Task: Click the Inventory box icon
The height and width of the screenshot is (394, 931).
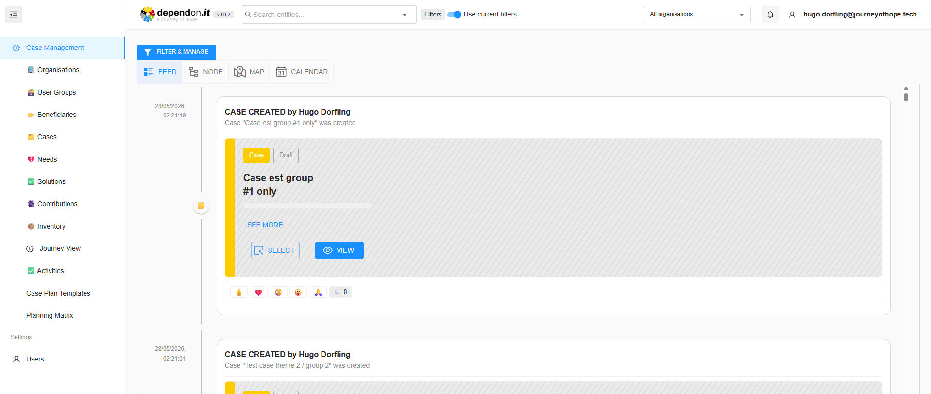Action: (x=31, y=226)
